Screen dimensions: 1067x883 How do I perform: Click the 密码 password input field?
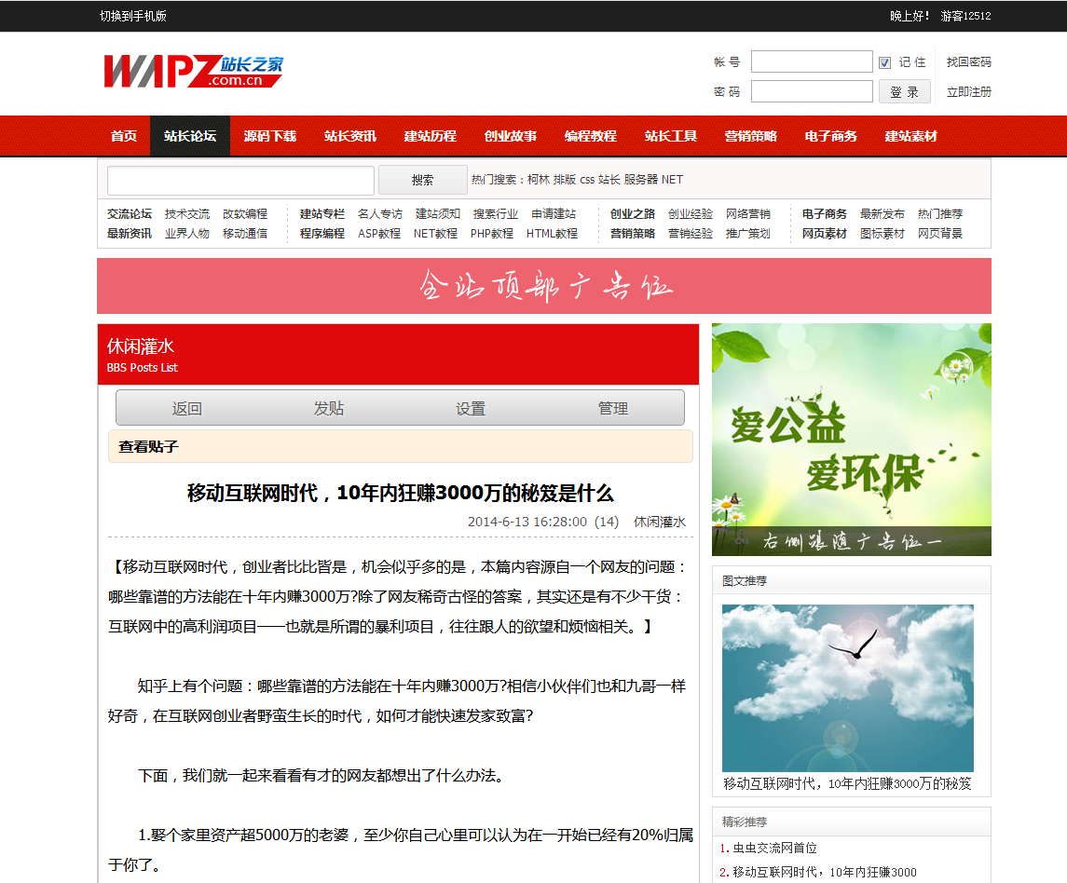point(811,91)
